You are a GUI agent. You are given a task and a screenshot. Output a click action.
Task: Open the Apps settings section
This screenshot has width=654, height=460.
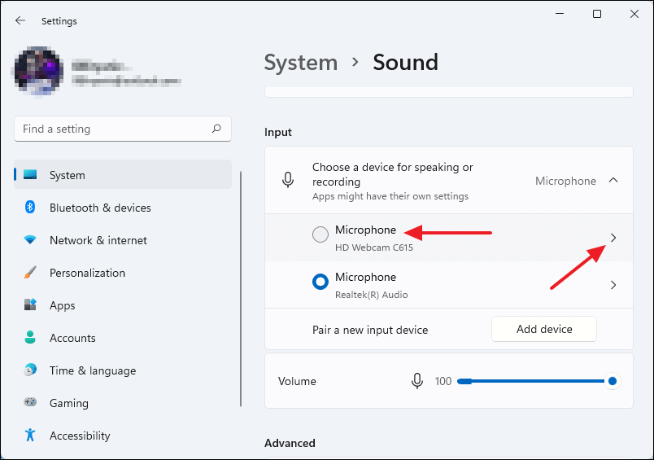click(62, 305)
